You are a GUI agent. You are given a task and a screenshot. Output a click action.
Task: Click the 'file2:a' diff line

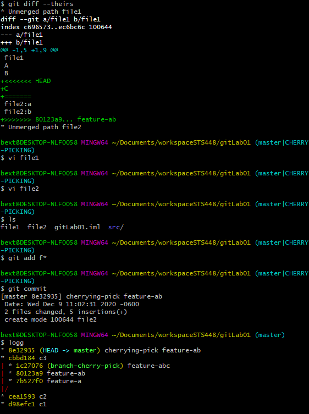coord(18,104)
